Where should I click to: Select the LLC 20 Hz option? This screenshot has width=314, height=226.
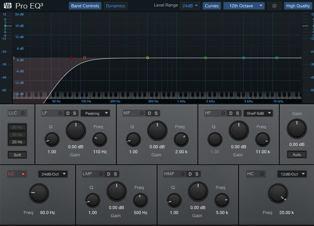click(x=17, y=142)
